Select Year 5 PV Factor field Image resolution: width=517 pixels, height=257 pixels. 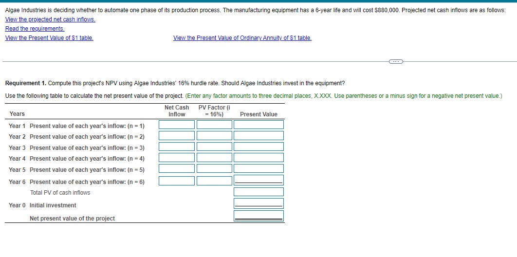click(x=215, y=168)
